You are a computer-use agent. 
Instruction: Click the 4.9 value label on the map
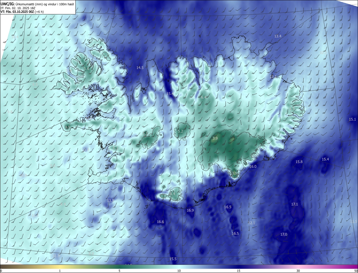coord(67,127)
